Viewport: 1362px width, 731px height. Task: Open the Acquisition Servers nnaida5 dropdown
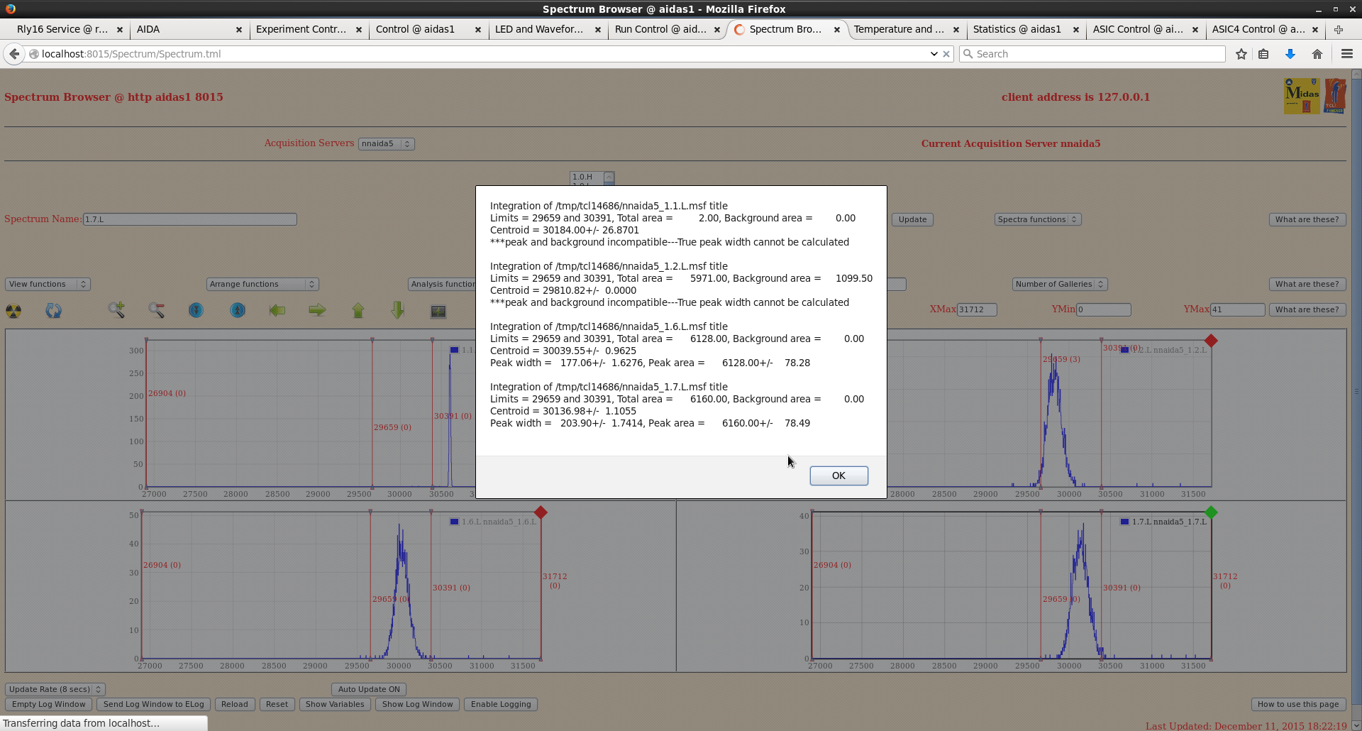coord(386,143)
